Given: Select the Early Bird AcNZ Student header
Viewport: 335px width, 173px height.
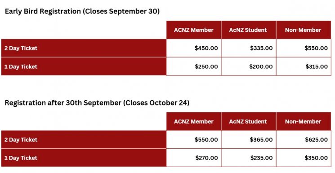Looking at the screenshot, I should click(x=249, y=30).
